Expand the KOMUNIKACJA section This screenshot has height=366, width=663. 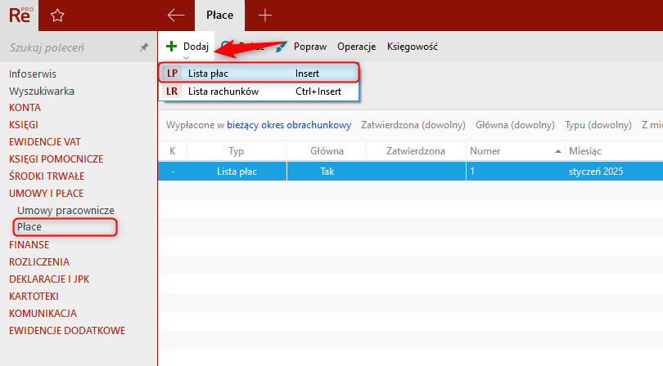43,314
